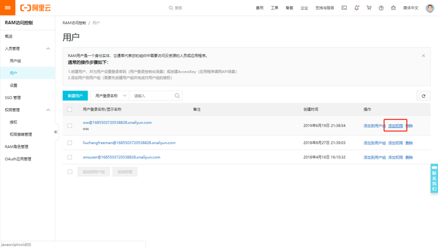Click 添加权限 for smsuser
The height and width of the screenshot is (248, 438).
(x=395, y=157)
